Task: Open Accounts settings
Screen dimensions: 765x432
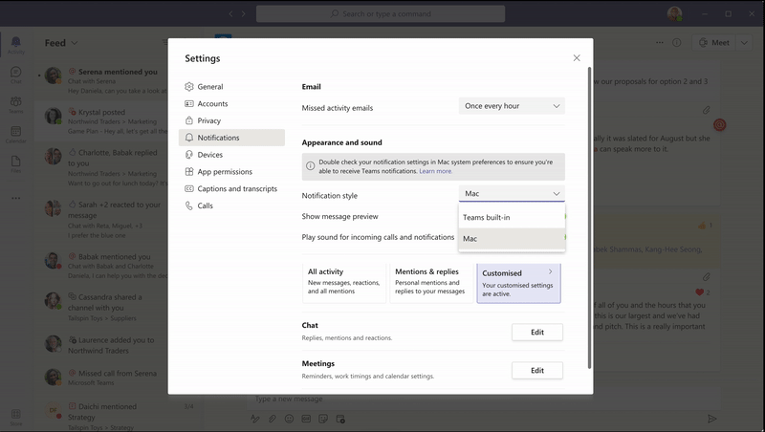Action: click(231, 104)
